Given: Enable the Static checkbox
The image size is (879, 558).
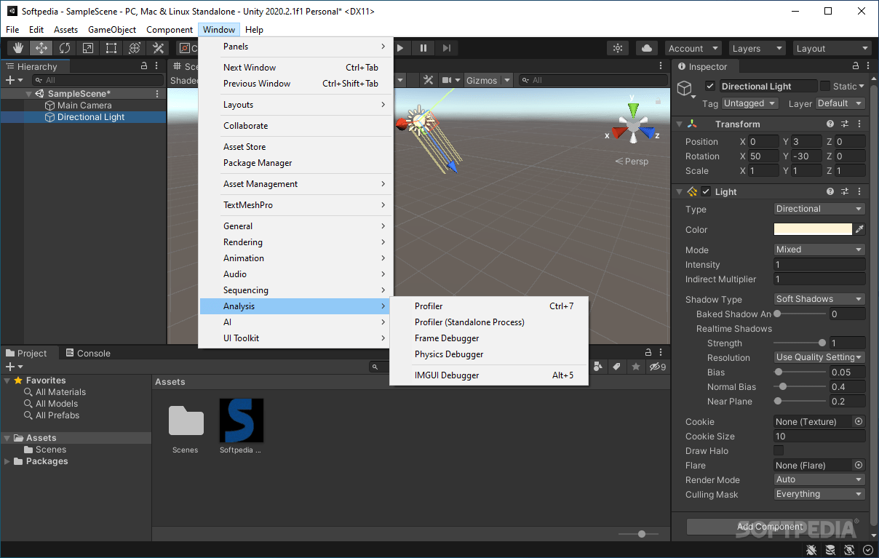Looking at the screenshot, I should pos(824,86).
